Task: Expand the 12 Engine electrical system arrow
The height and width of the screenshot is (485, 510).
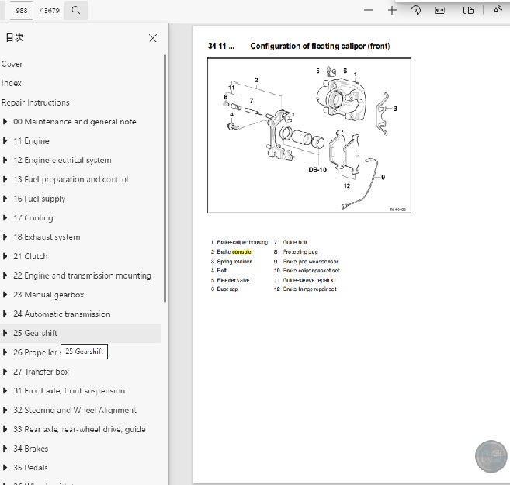Action: click(x=5, y=160)
